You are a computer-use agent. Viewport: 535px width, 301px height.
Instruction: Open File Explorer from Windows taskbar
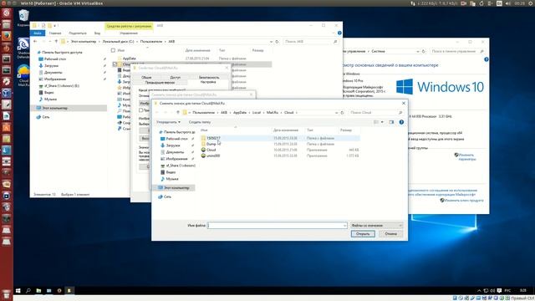[38, 290]
